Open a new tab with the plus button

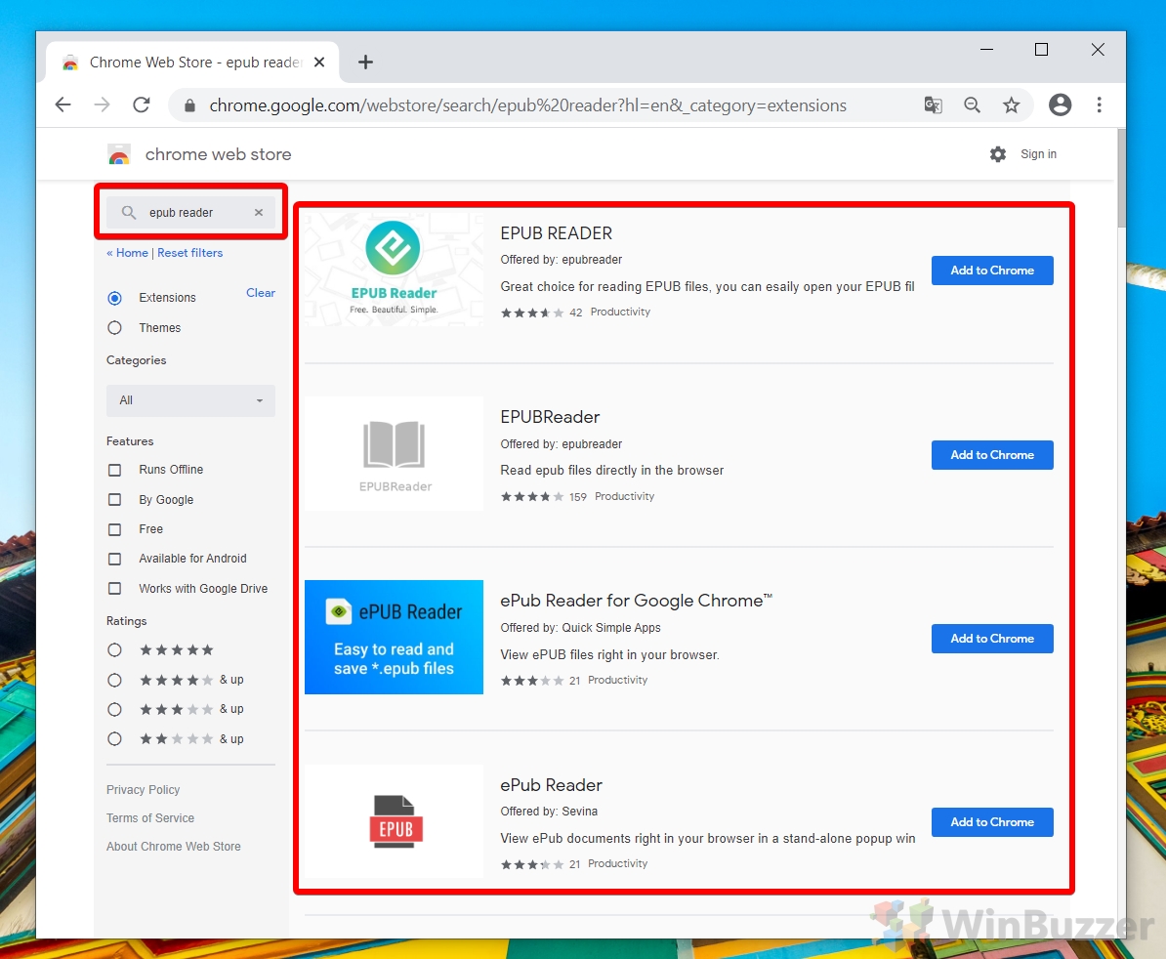pyautogui.click(x=365, y=63)
